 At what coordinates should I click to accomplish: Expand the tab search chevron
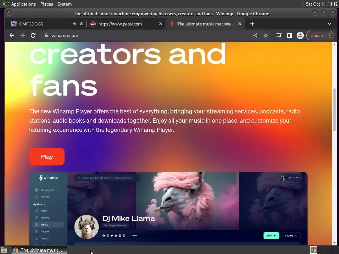[x=329, y=24]
